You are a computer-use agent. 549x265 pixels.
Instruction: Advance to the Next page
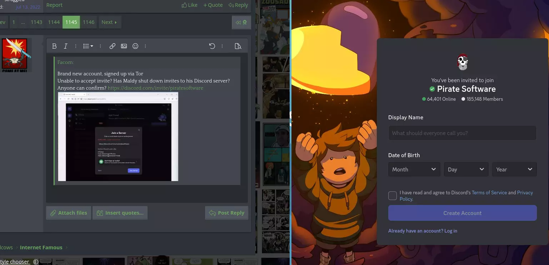110,22
